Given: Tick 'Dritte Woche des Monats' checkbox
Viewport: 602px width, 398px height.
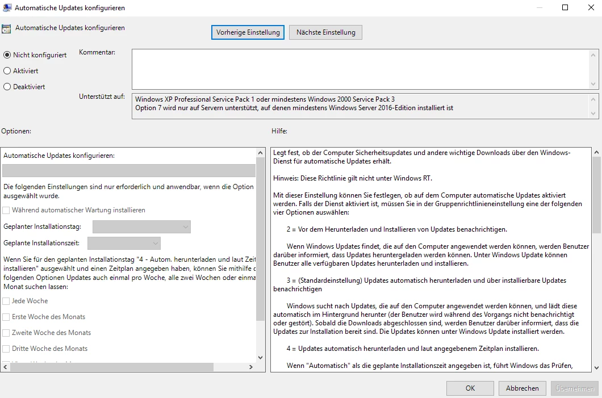Looking at the screenshot, I should pyautogui.click(x=7, y=349).
